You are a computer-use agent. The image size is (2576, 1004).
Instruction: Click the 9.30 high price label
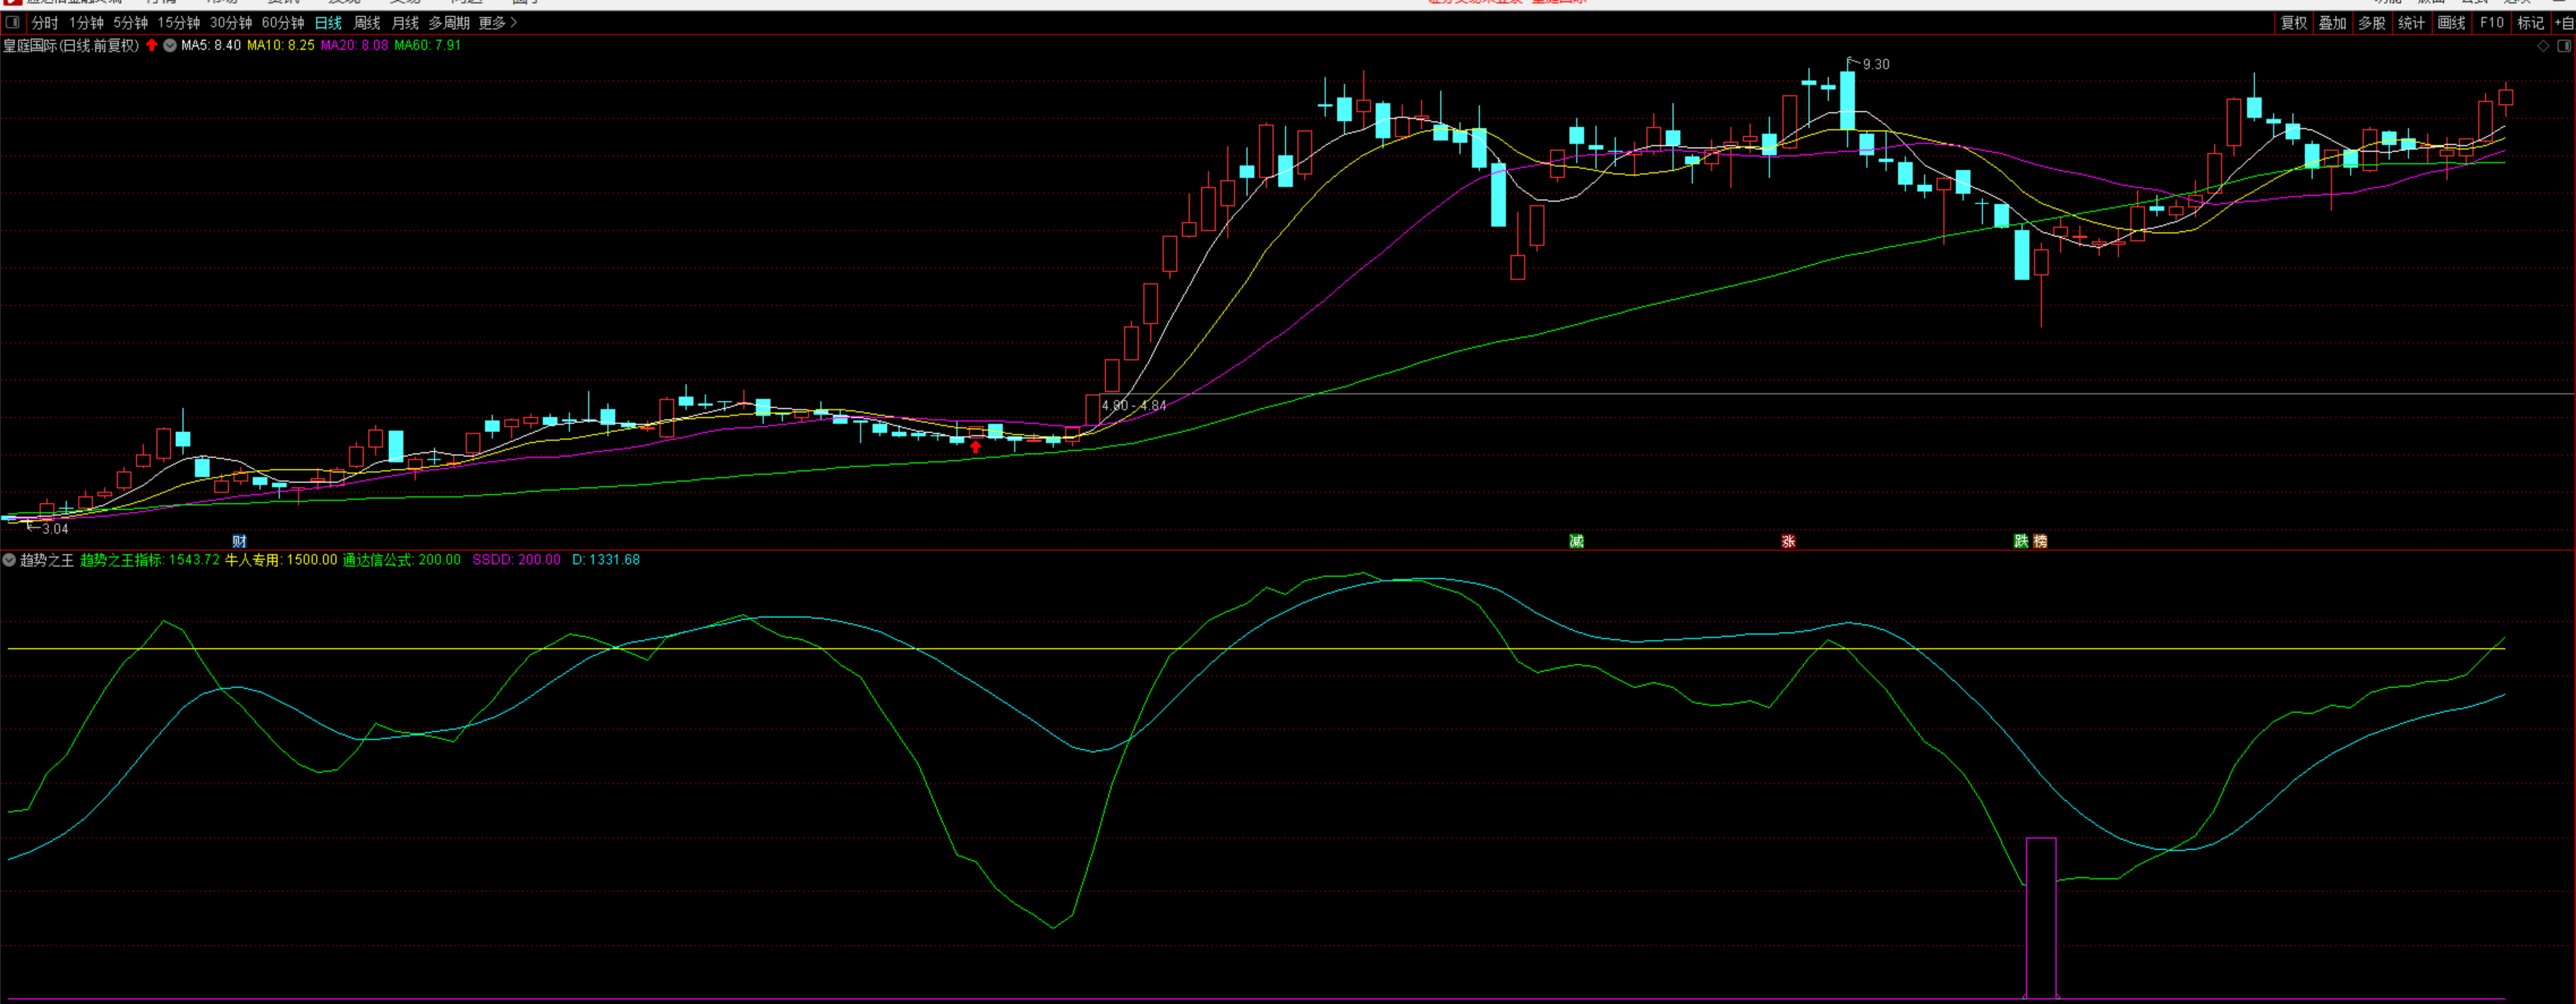(1876, 64)
